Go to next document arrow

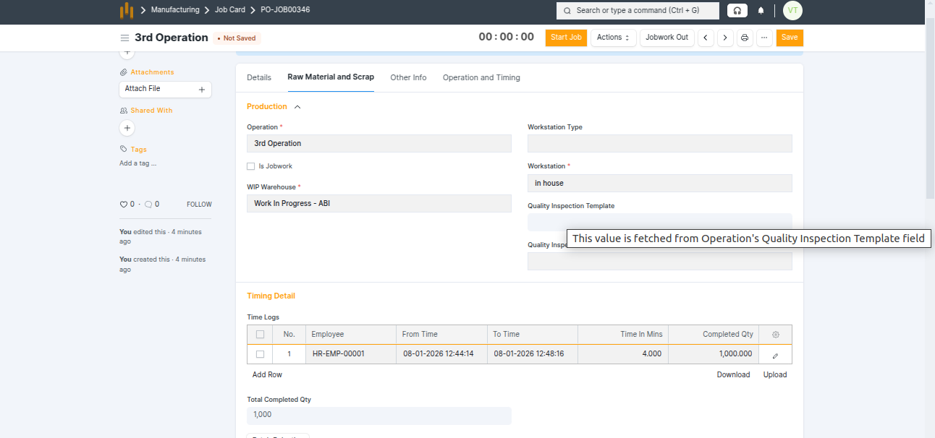pos(725,38)
